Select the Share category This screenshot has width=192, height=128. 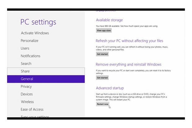pyautogui.click(x=46, y=71)
